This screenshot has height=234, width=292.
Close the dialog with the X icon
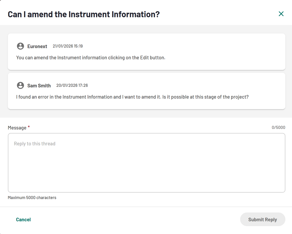point(281,14)
